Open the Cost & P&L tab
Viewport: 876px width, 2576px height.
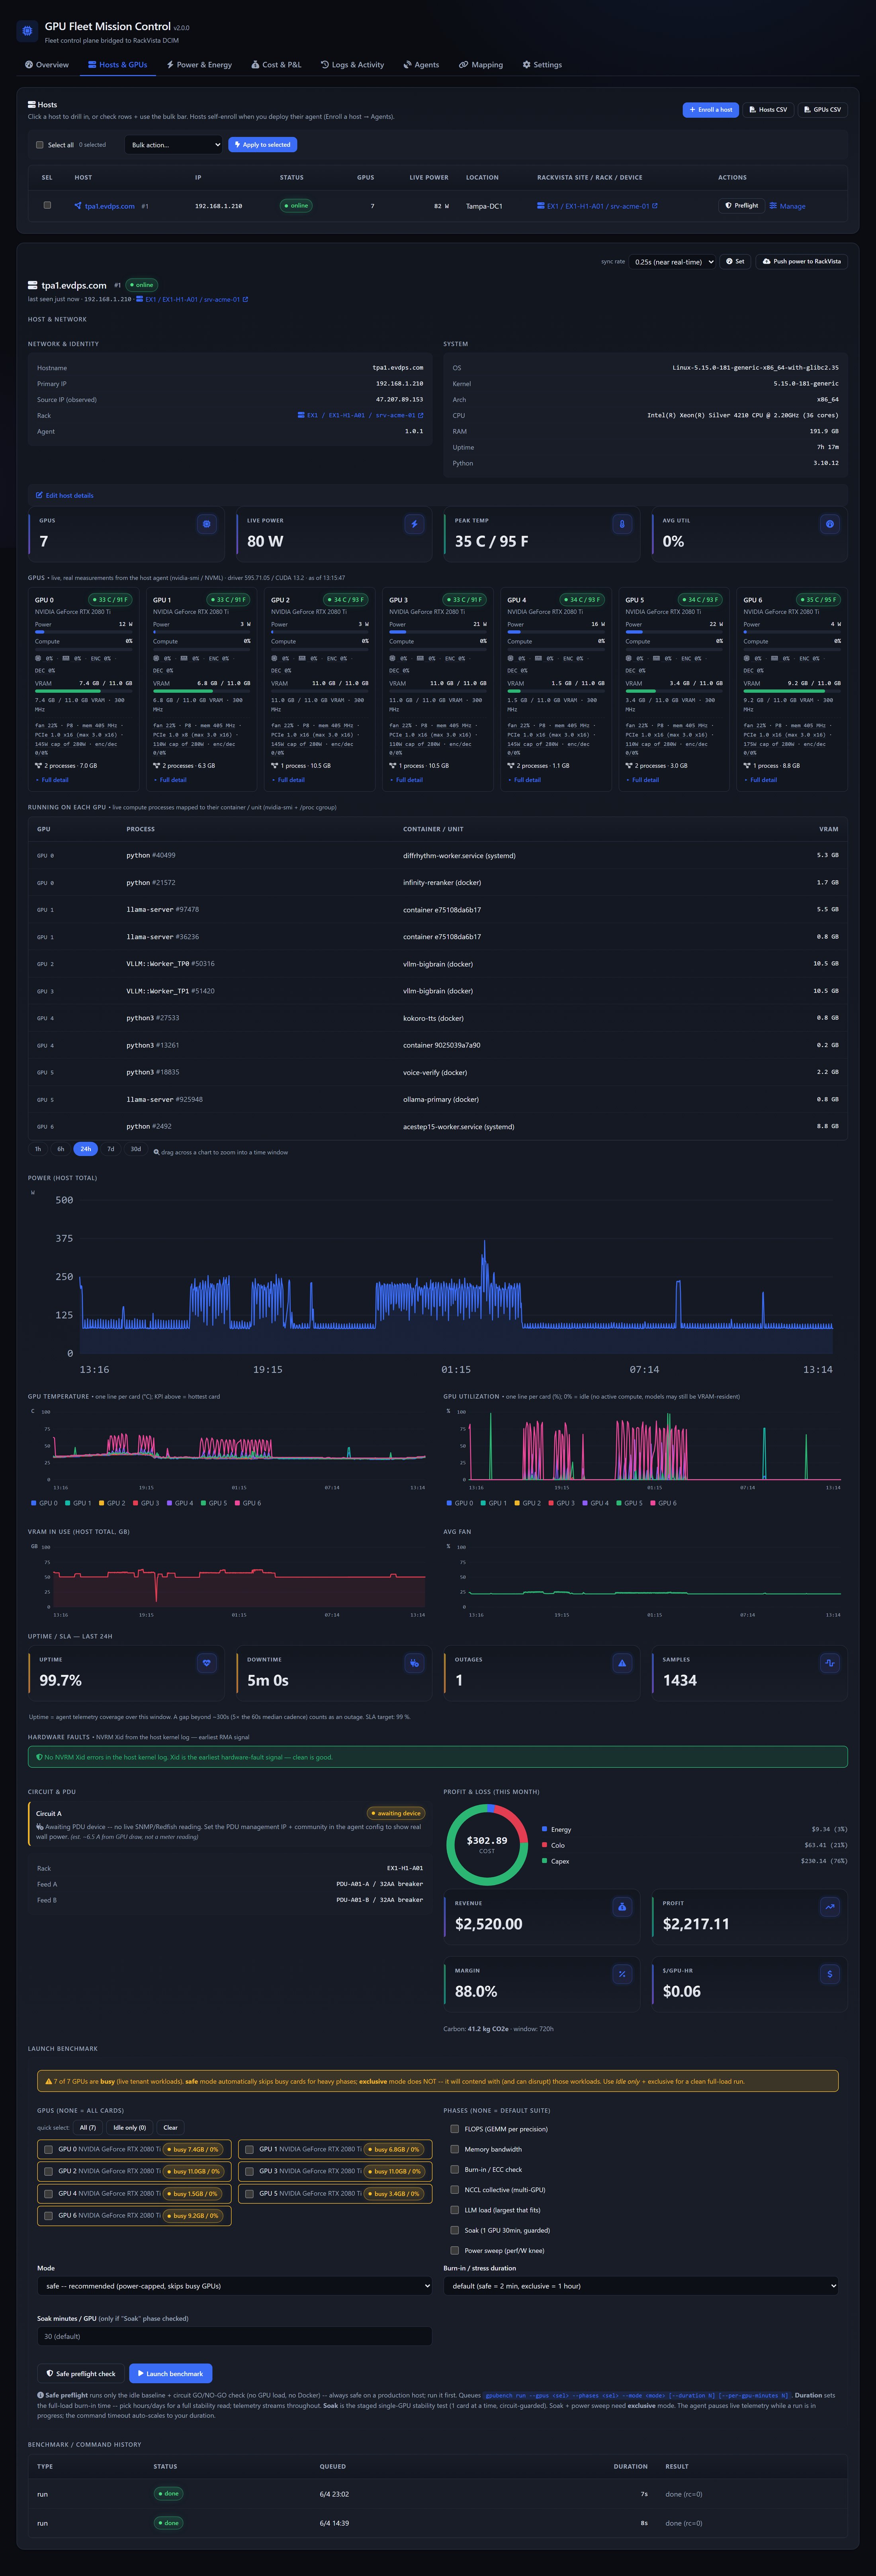[x=276, y=65]
